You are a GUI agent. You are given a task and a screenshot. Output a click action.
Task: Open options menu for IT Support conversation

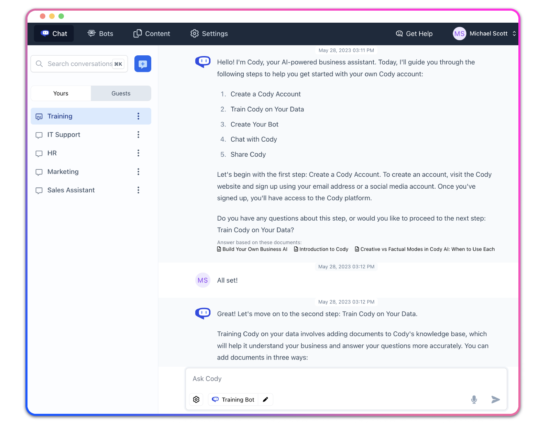click(138, 135)
